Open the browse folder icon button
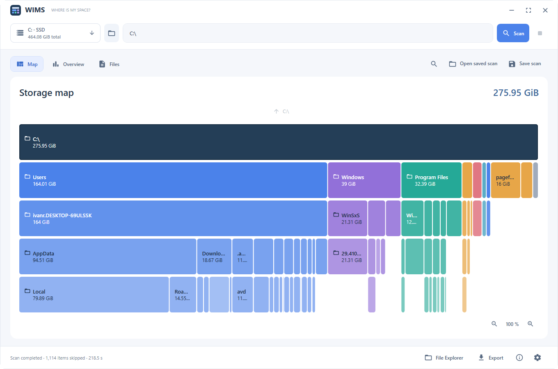Viewport: 558px width, 369px height. coord(112,33)
